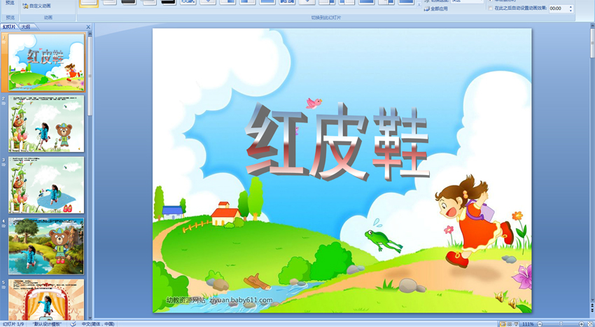Select the 幻灯片 slides tab
This screenshot has width=595, height=327.
[10, 27]
